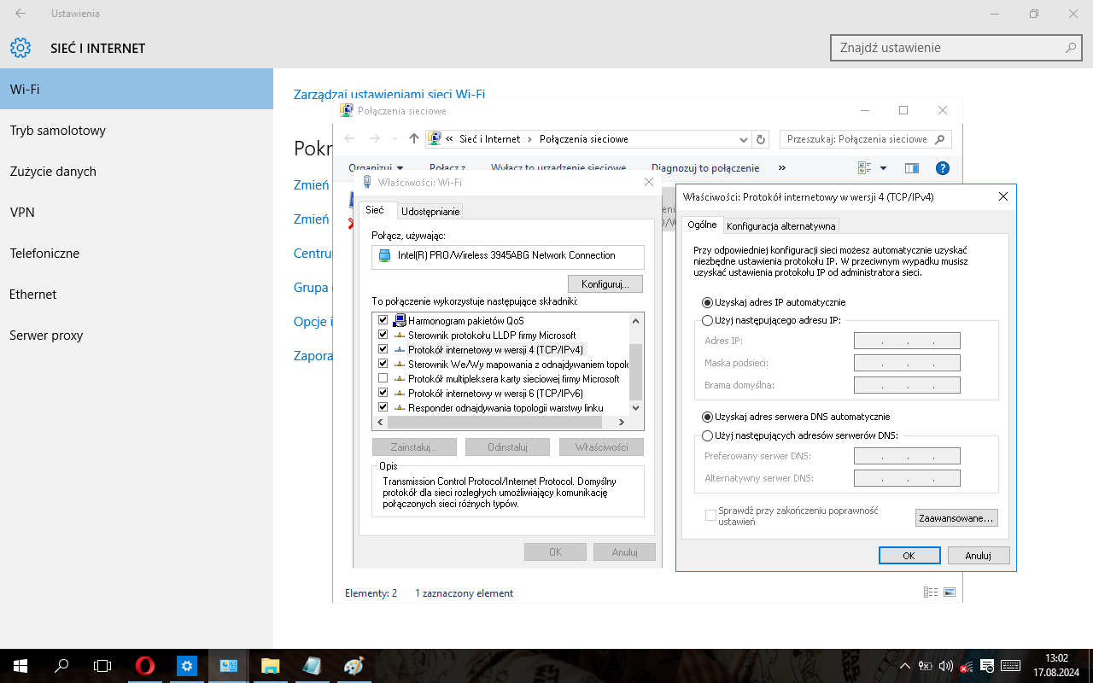Open taskbar search
Image resolution: width=1093 pixels, height=683 pixels.
point(61,666)
